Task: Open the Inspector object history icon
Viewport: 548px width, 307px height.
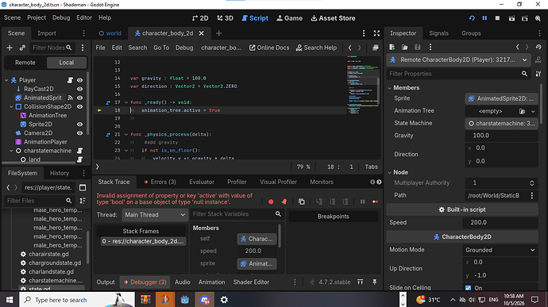Action: (x=538, y=47)
